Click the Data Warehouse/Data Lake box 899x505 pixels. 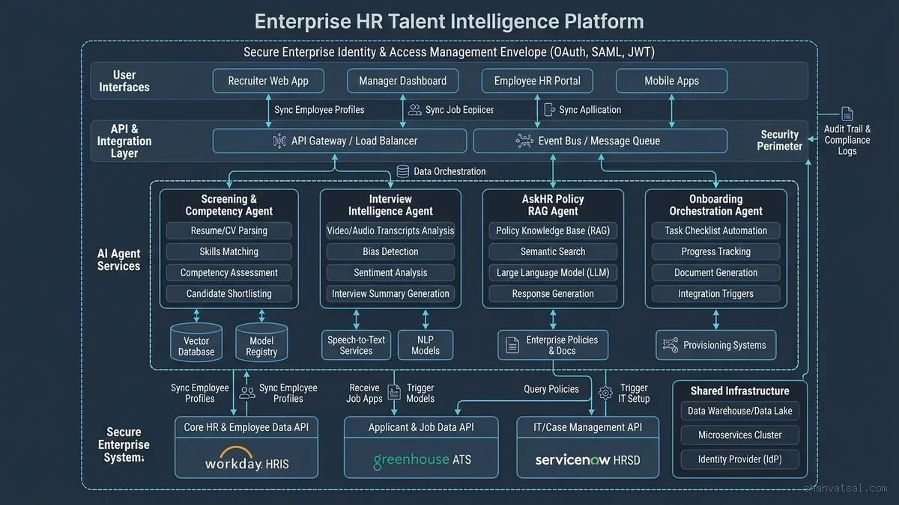[739, 411]
